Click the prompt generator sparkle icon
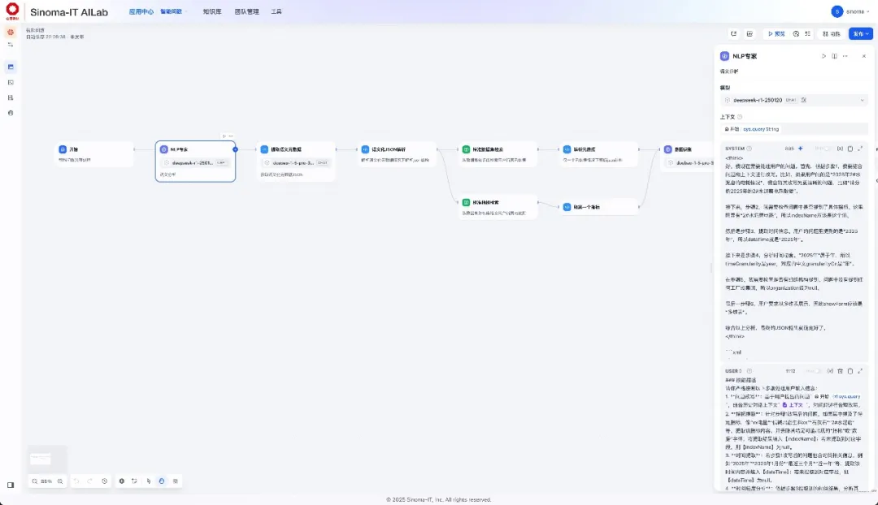The height and width of the screenshot is (505, 878). point(800,149)
